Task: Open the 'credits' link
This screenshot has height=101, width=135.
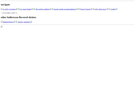Action: [x=113, y=9]
